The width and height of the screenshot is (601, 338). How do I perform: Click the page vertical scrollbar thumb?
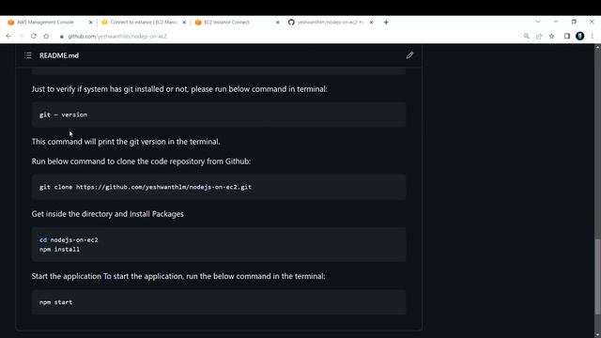pos(597,277)
